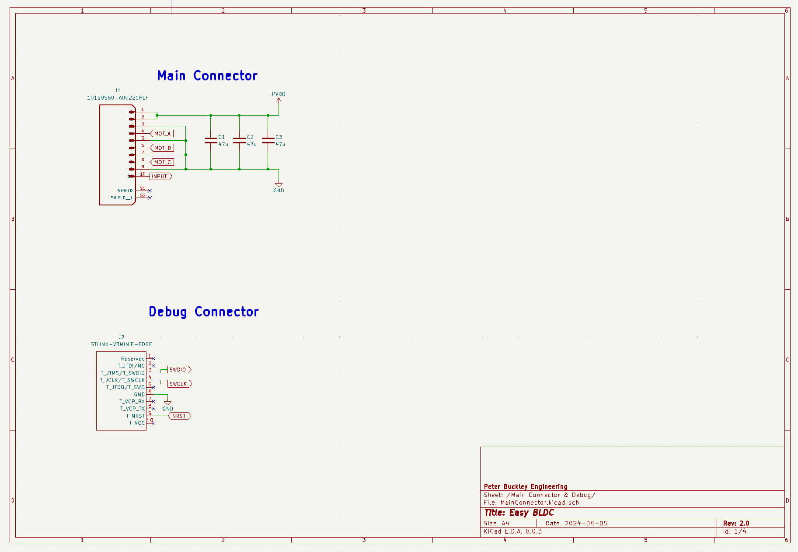This screenshot has height=552, width=798.
Task: Click the "Rev: 2.0" field
Action: click(736, 523)
